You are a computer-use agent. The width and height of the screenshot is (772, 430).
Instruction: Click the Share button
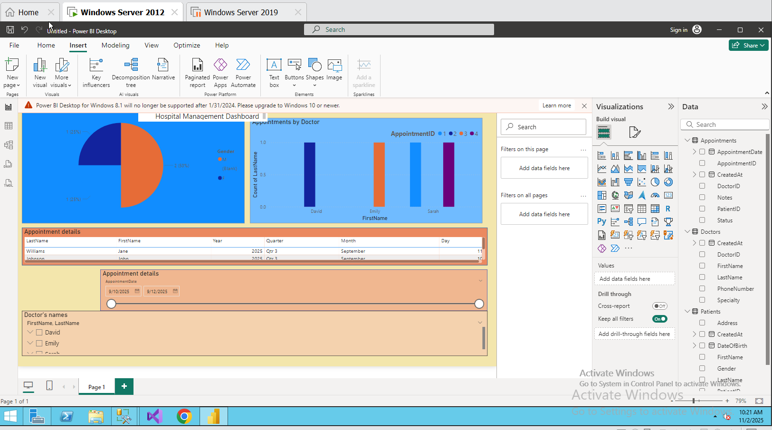(x=748, y=45)
